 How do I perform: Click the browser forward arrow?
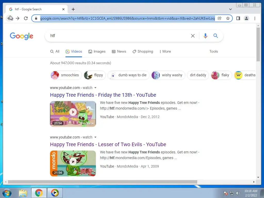coord(18,18)
